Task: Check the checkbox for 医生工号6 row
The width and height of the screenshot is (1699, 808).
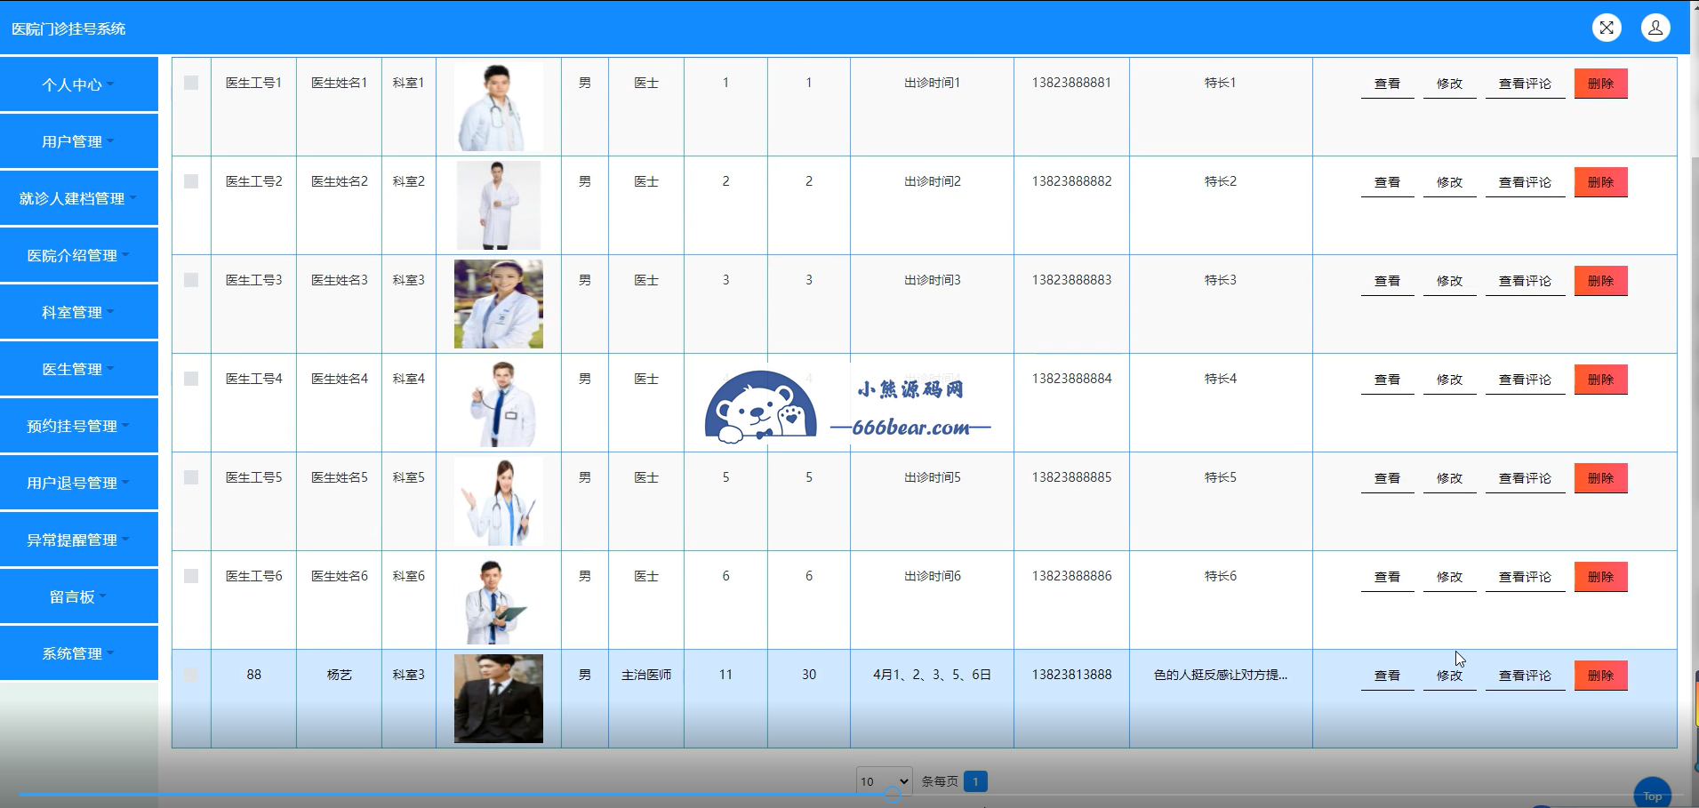Action: pos(191,576)
